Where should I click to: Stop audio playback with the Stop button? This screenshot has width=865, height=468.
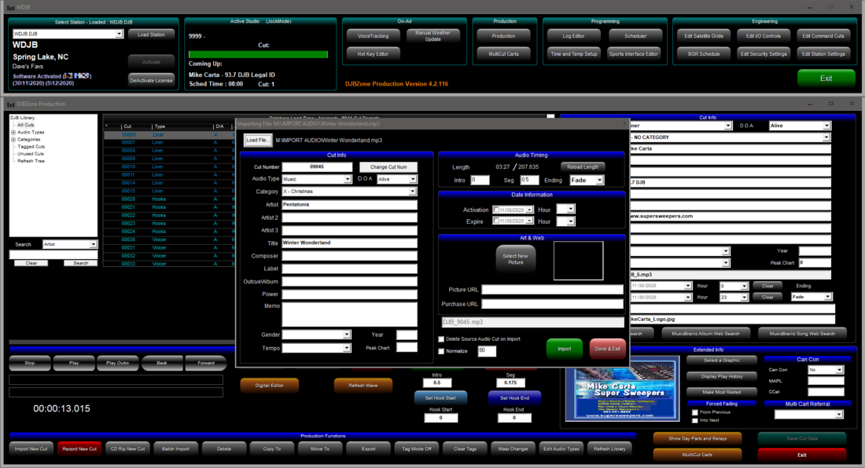coord(30,363)
